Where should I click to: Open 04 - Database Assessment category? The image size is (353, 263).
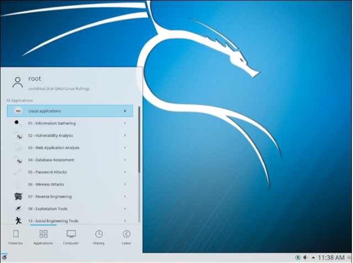[x=70, y=160]
